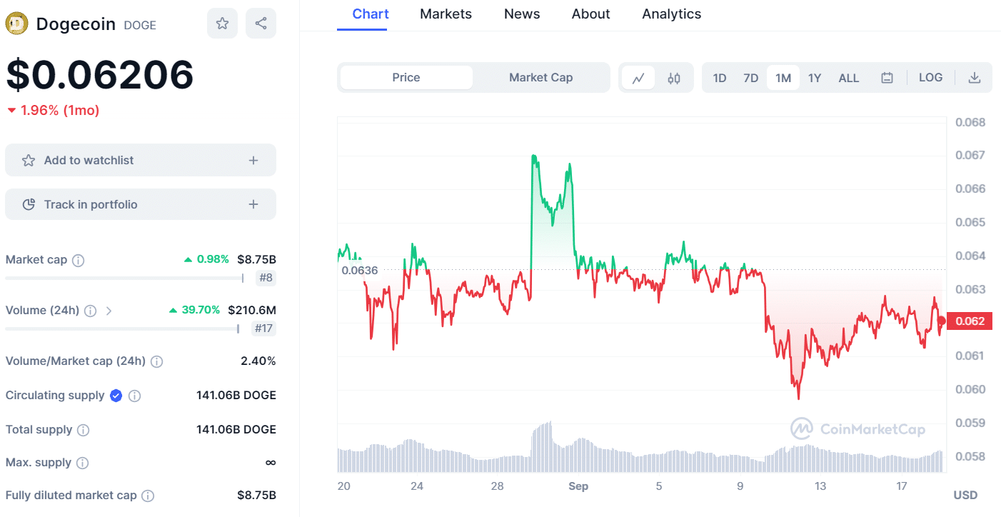This screenshot has width=1001, height=517.
Task: Click the Volume rank progress bar
Action: (x=122, y=328)
